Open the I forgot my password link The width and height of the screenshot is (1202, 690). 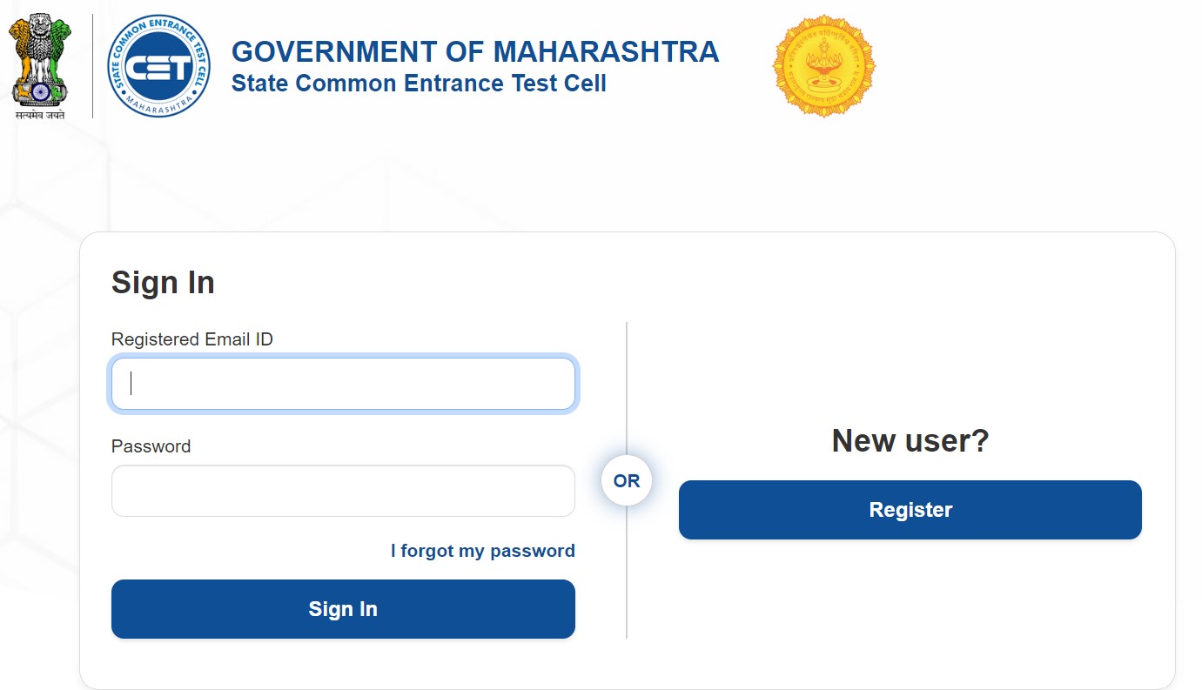483,551
